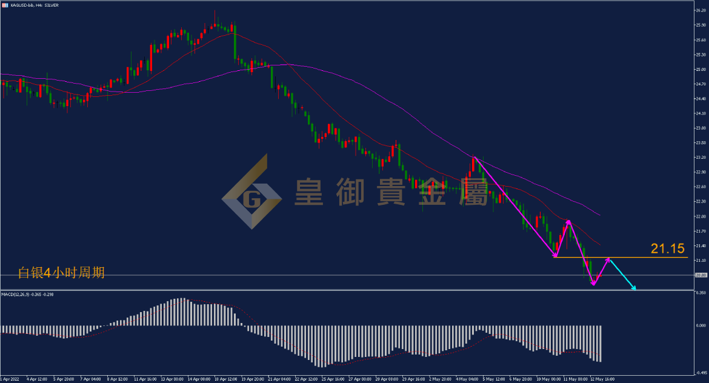Click the chart window icon beside XAGUSD title

5,5
